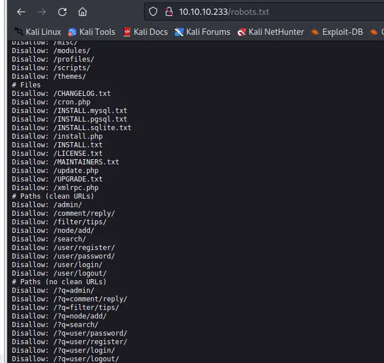
Task: Click the line 'Disallow: /admin/'
Action: coord(47,205)
